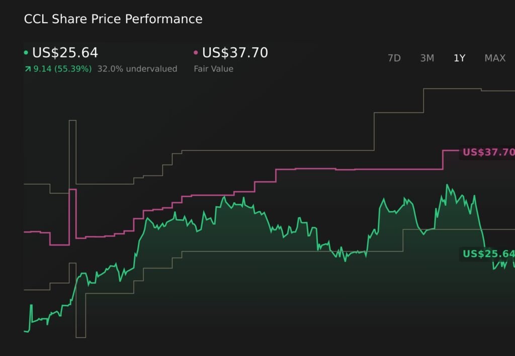Image resolution: width=515 pixels, height=356 pixels.
Task: Switch to the 7D time range
Action: click(394, 58)
